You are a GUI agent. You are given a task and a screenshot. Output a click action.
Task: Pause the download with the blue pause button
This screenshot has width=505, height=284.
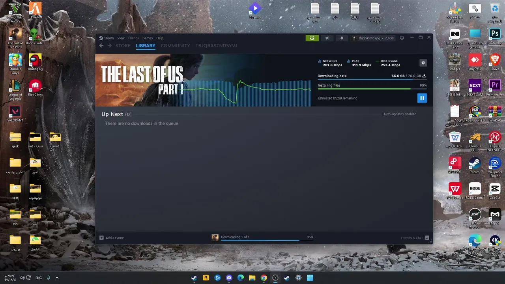point(422,98)
